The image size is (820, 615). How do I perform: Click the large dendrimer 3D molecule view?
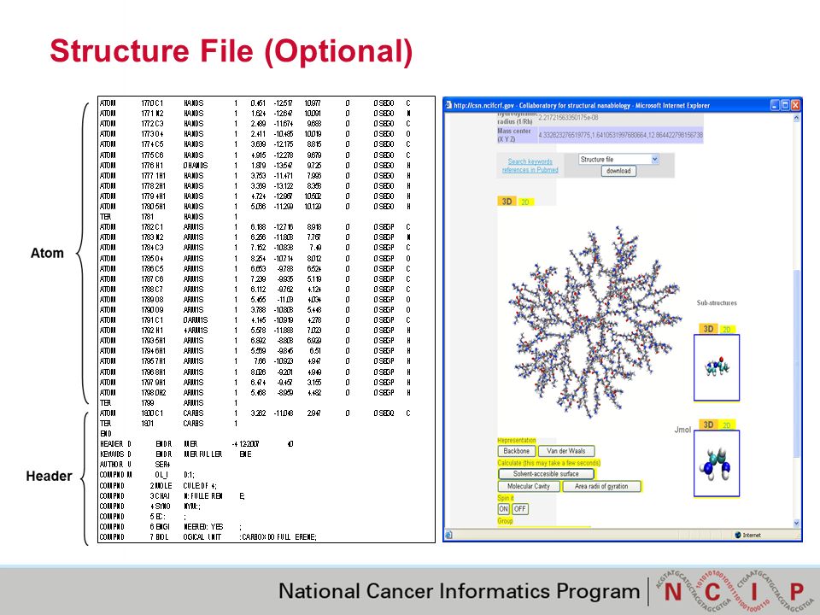coord(594,322)
